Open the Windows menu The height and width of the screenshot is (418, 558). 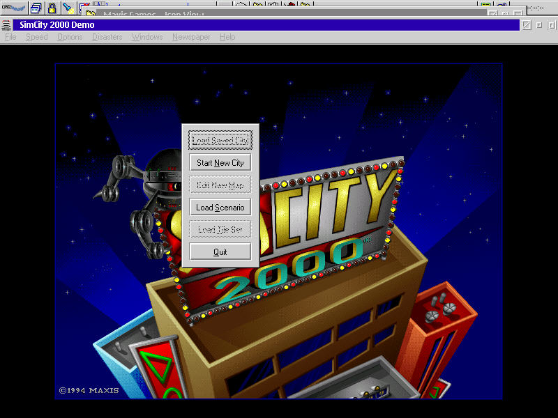click(147, 37)
